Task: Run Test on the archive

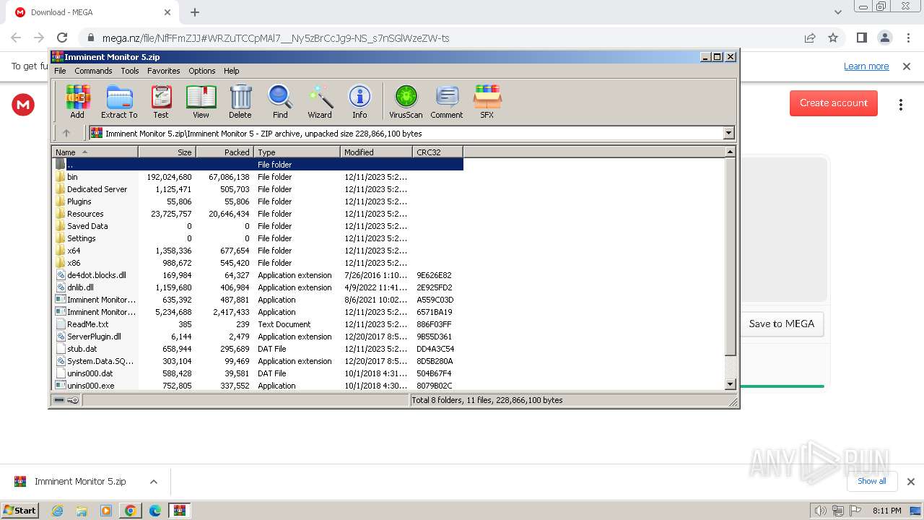Action: (161, 101)
